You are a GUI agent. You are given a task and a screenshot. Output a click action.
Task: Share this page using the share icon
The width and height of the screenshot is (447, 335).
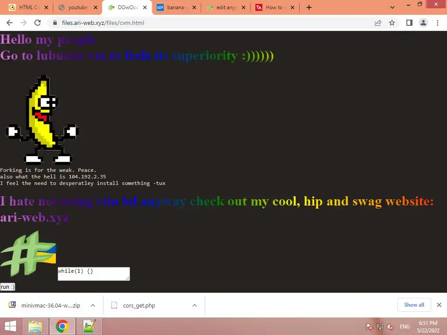click(378, 23)
